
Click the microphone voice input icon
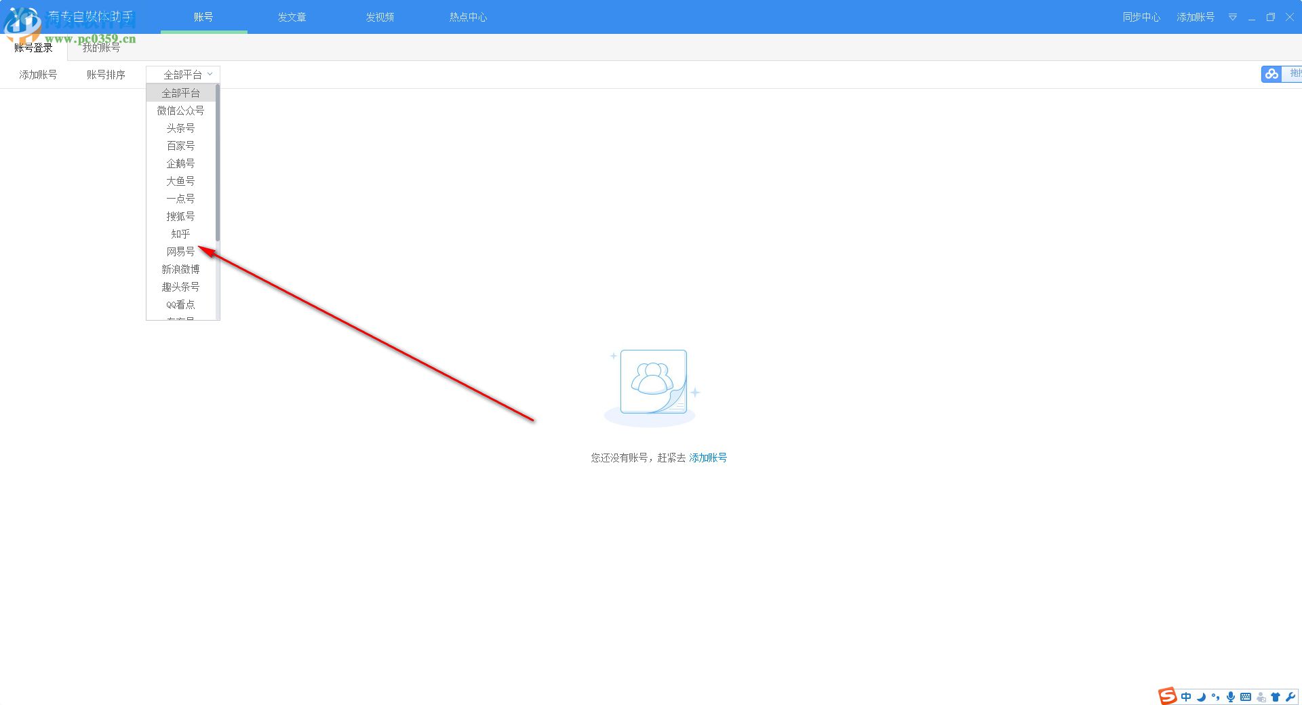[1231, 697]
